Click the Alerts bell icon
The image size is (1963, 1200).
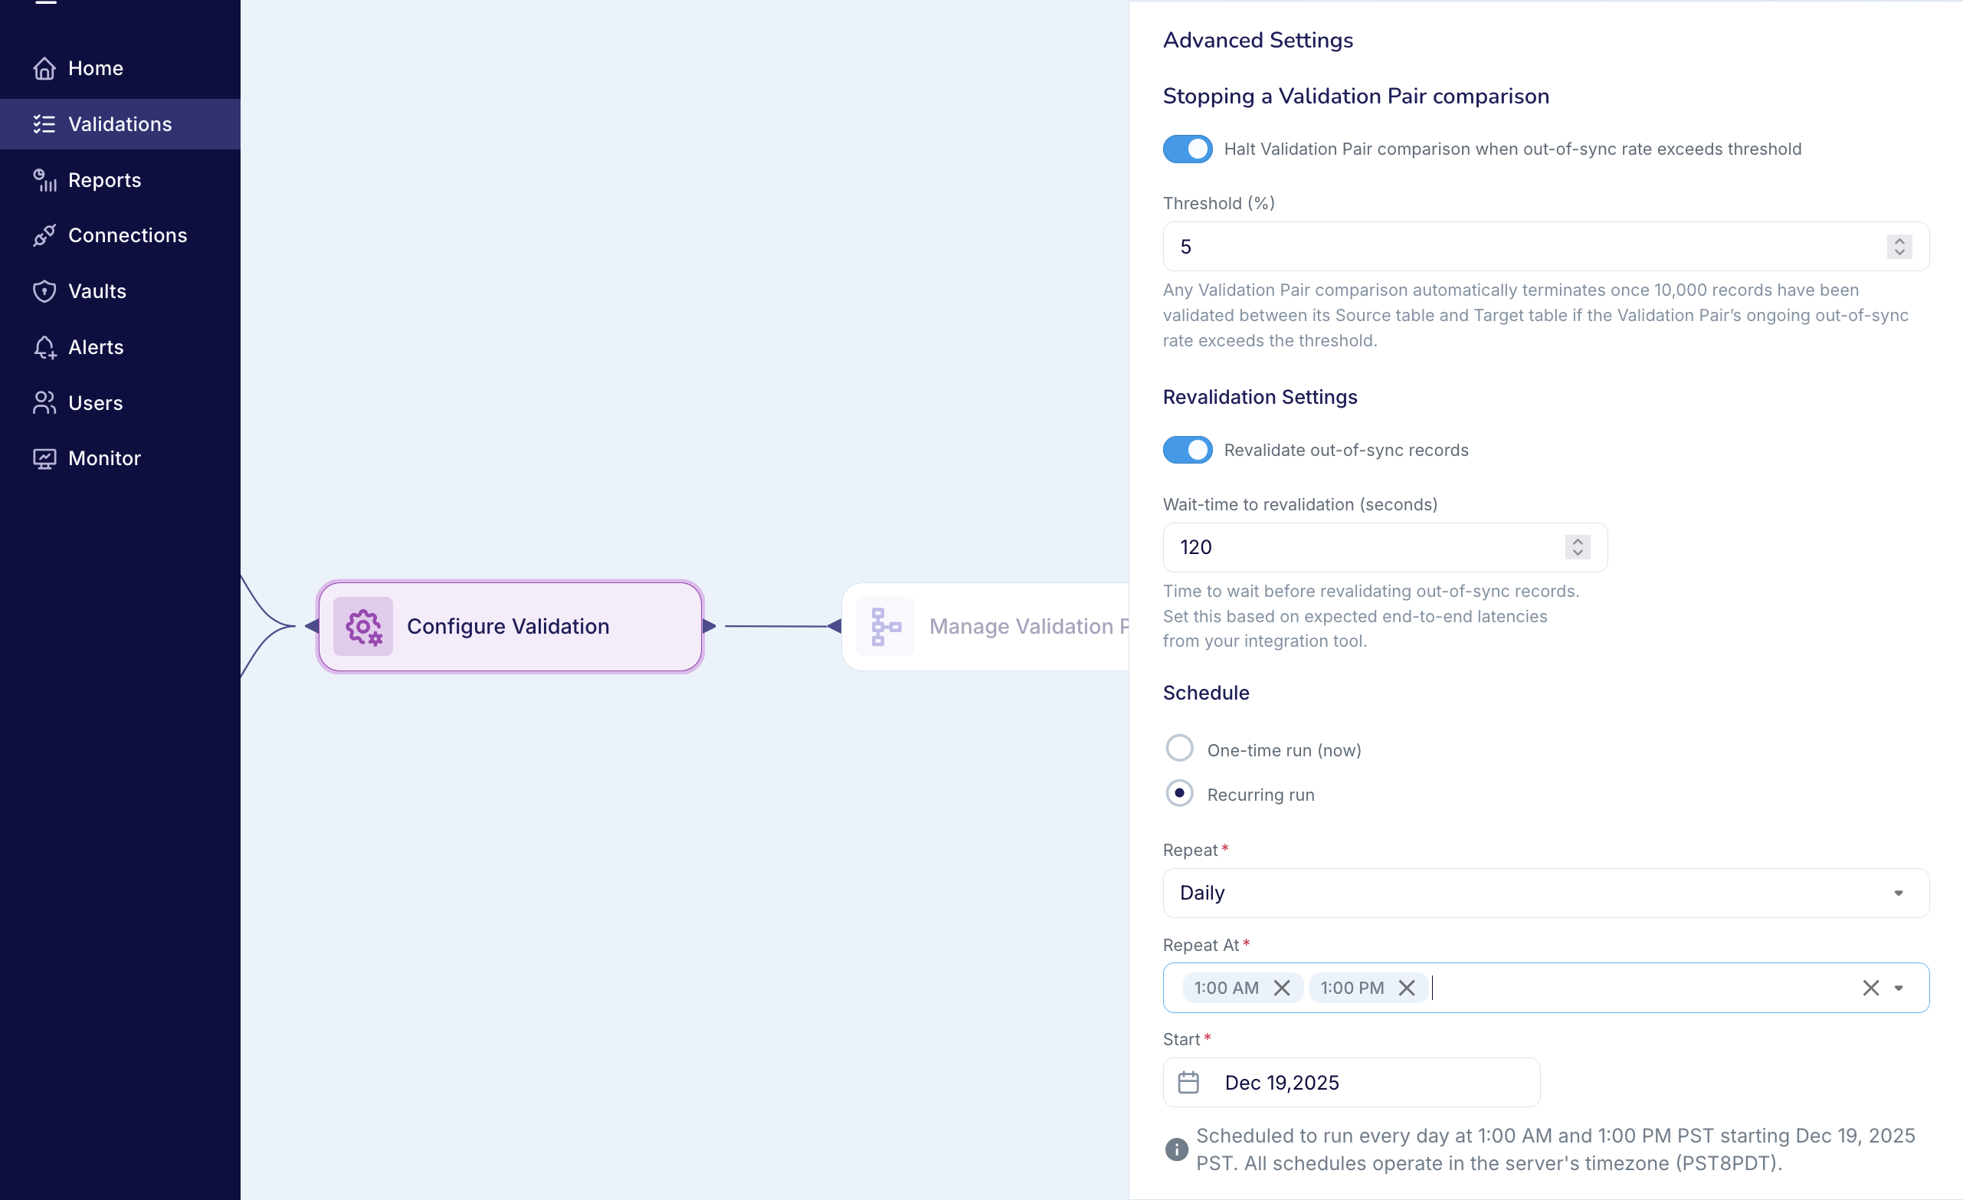click(x=44, y=347)
